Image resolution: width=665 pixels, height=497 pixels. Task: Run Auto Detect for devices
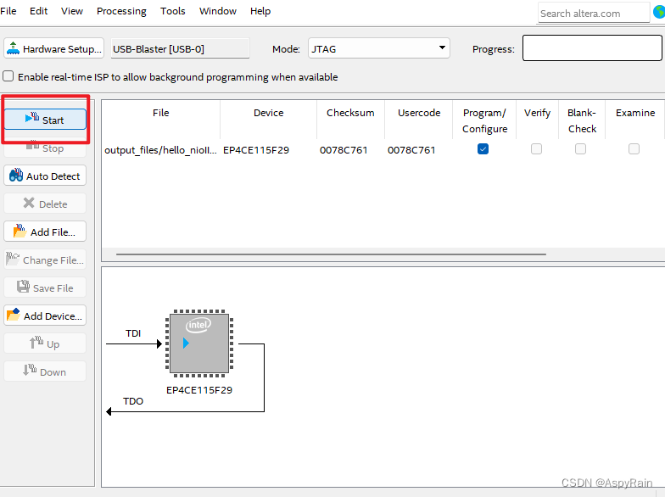tap(45, 176)
